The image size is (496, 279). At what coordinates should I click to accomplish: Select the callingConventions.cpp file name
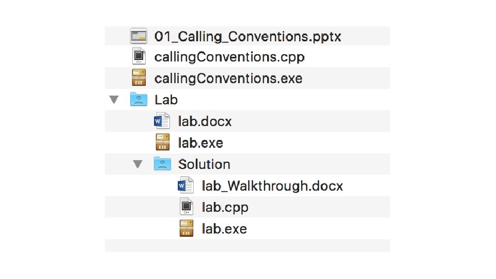click(x=229, y=57)
